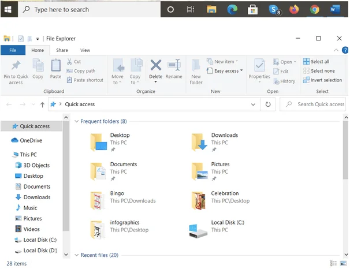
Task: Click the Search Quick access field
Action: click(314, 104)
